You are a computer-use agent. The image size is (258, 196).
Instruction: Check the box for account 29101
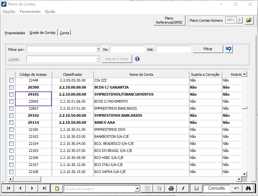(11, 95)
